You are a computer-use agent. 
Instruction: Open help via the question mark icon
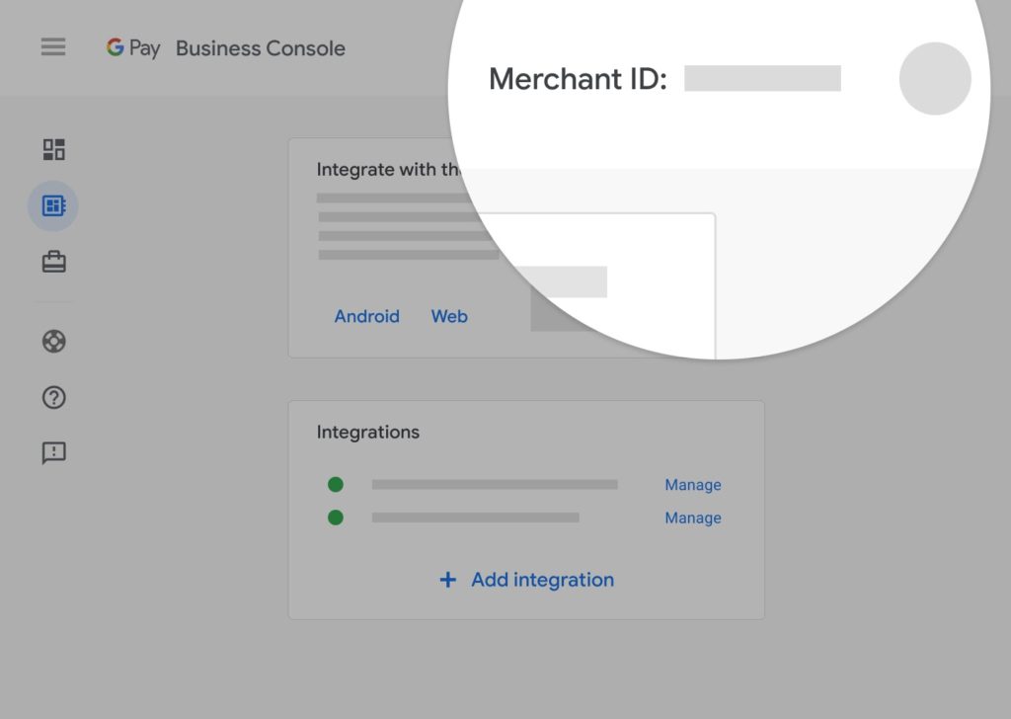click(x=52, y=397)
